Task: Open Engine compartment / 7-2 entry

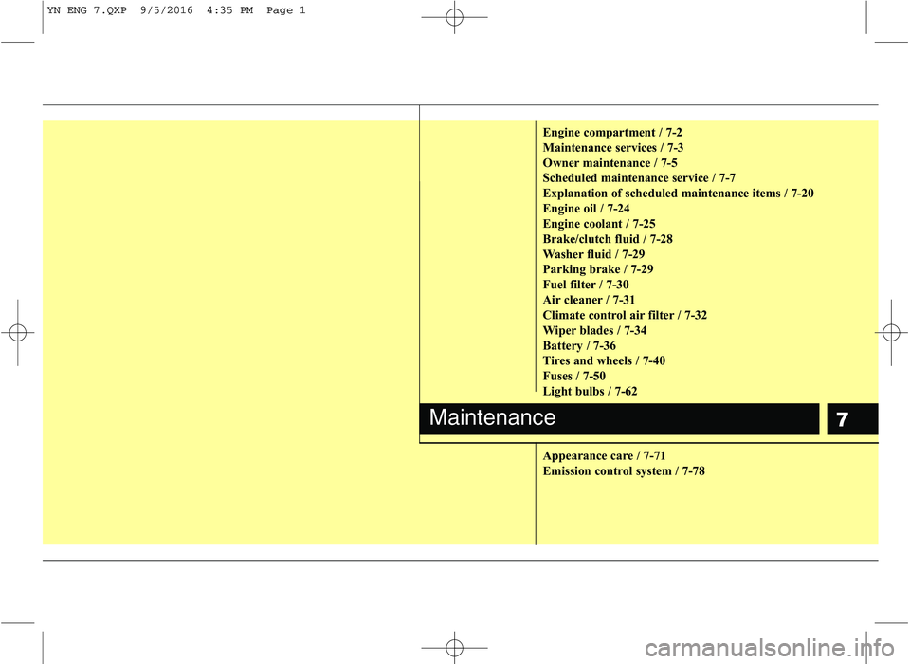Action: (x=612, y=133)
